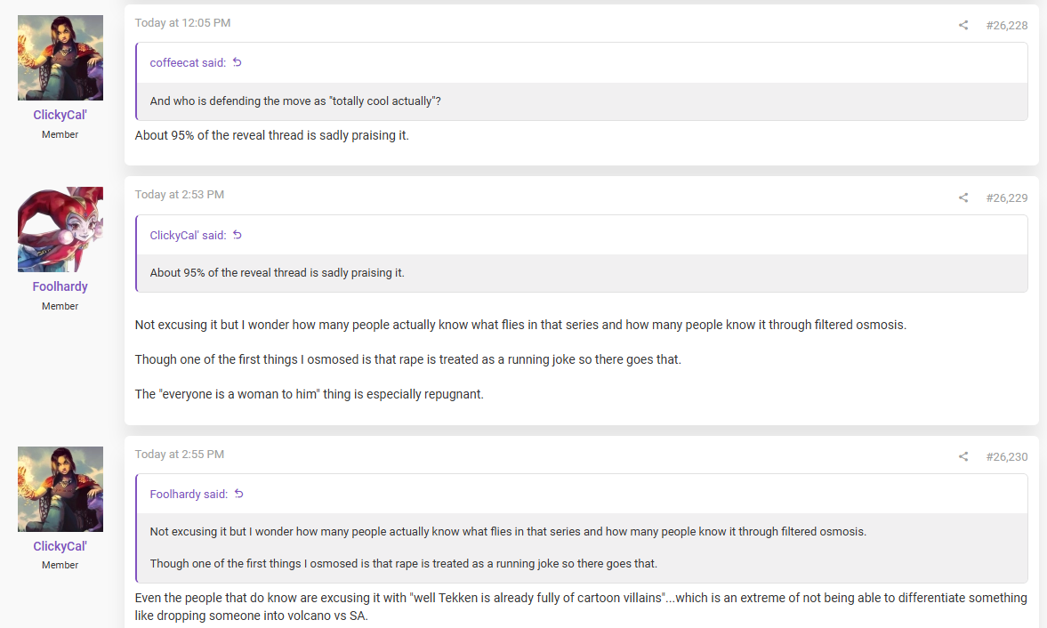Screen dimensions: 1047x628
Task: Open ClickyCal' username in first post
Action: click(x=60, y=115)
